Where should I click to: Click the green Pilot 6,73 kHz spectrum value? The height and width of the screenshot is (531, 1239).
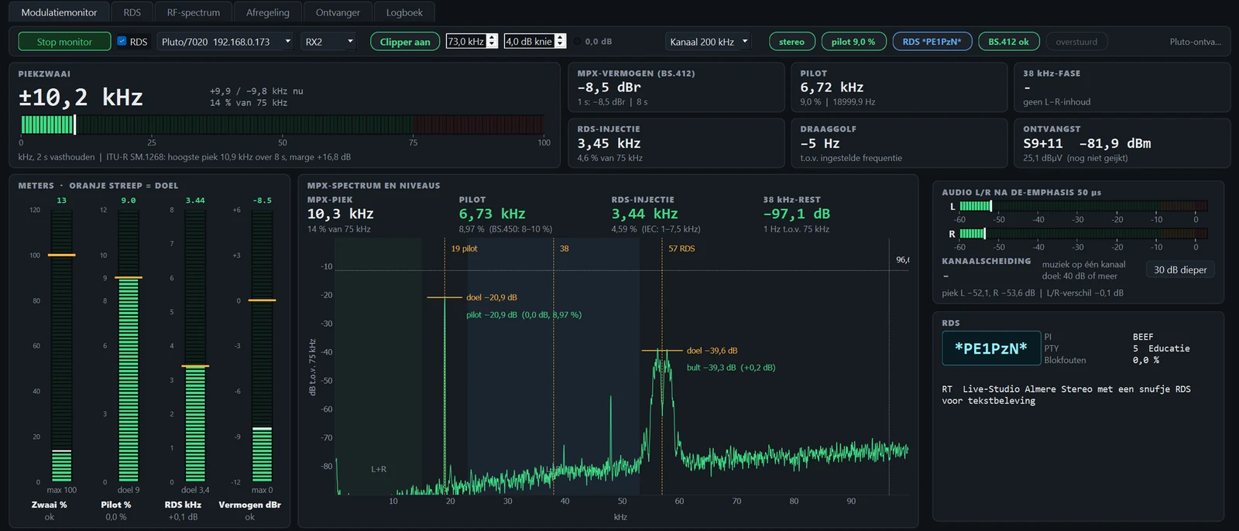[493, 214]
